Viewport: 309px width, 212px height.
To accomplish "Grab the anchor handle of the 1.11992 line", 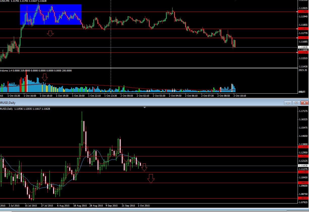I will pyautogui.click(x=297, y=12).
